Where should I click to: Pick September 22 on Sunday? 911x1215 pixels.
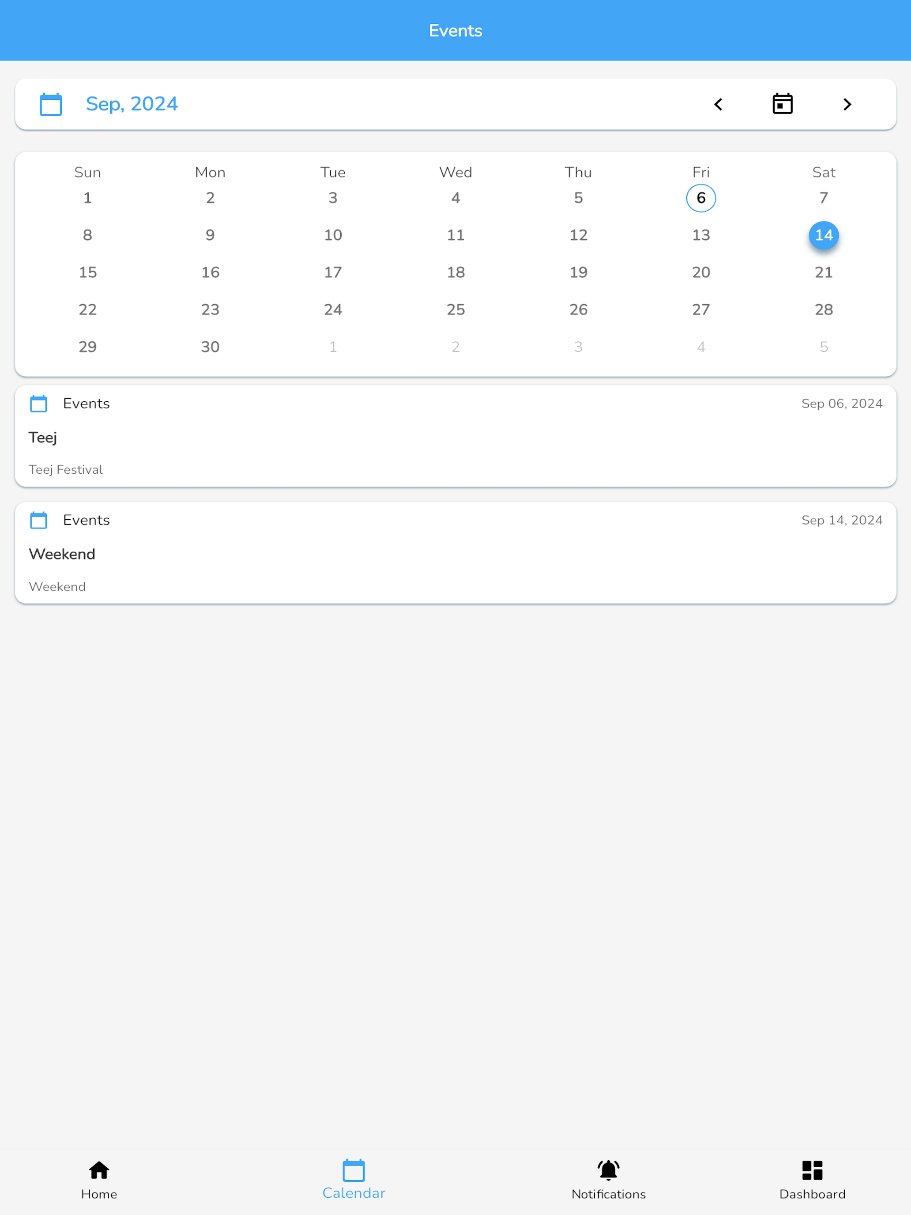(88, 310)
